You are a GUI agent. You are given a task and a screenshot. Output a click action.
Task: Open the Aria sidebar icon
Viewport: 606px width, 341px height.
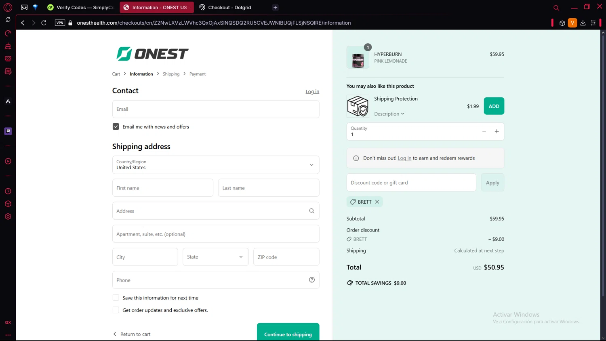(x=8, y=101)
